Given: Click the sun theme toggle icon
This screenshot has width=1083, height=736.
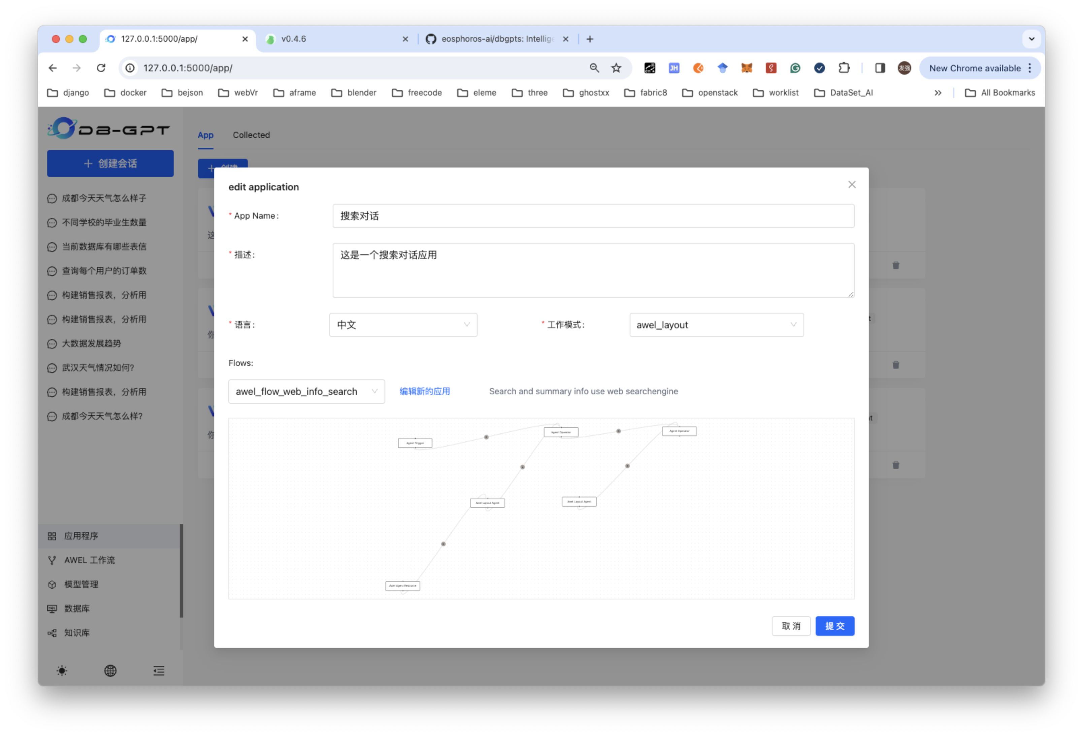Looking at the screenshot, I should click(x=62, y=670).
